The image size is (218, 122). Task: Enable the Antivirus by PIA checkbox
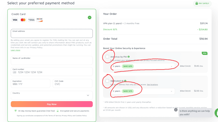(x=107, y=57)
